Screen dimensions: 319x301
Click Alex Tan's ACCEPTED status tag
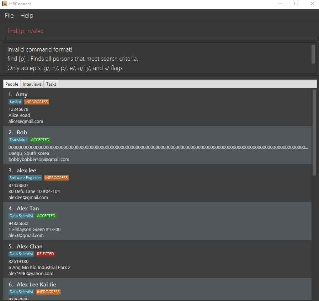point(46,216)
